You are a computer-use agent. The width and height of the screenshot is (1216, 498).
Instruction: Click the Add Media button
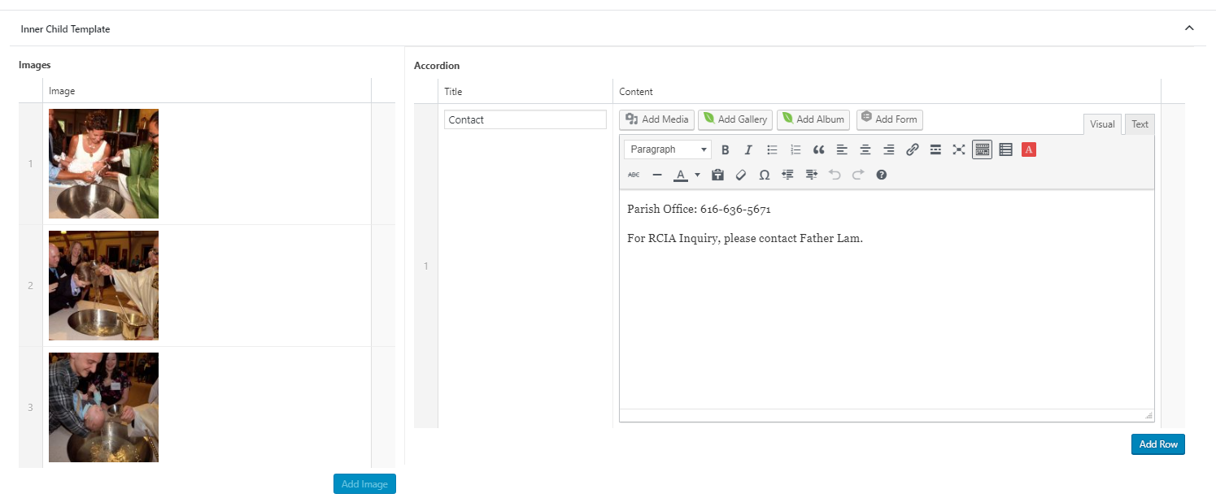(656, 119)
